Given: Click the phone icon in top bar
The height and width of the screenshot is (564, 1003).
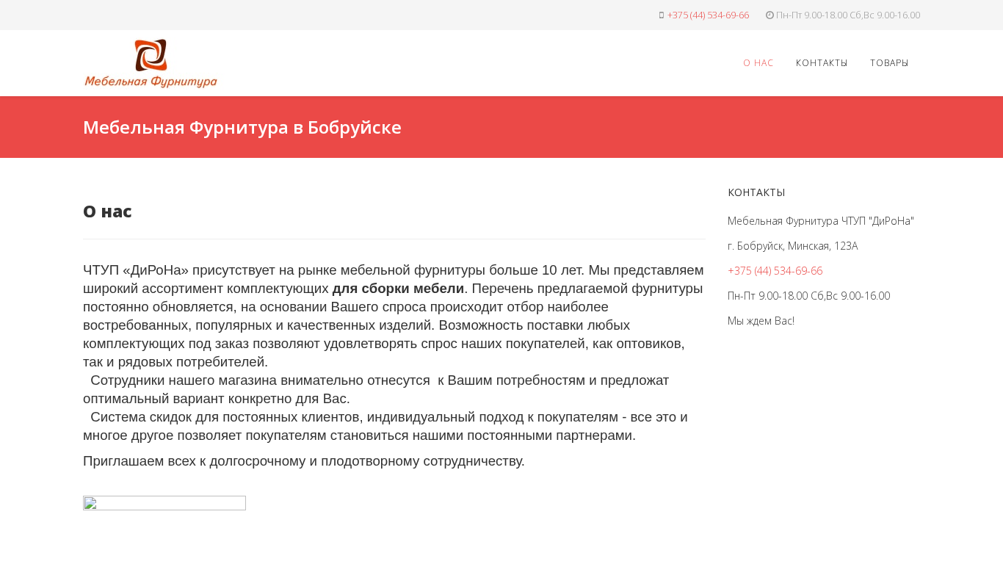Looking at the screenshot, I should (x=662, y=15).
